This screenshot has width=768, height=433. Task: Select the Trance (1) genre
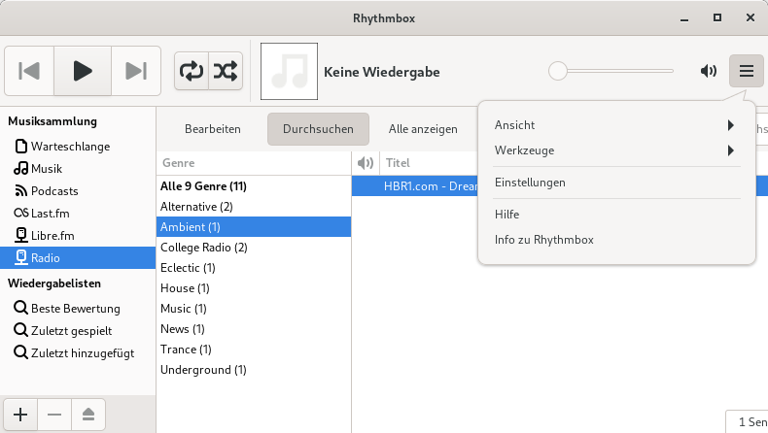[x=254, y=350]
